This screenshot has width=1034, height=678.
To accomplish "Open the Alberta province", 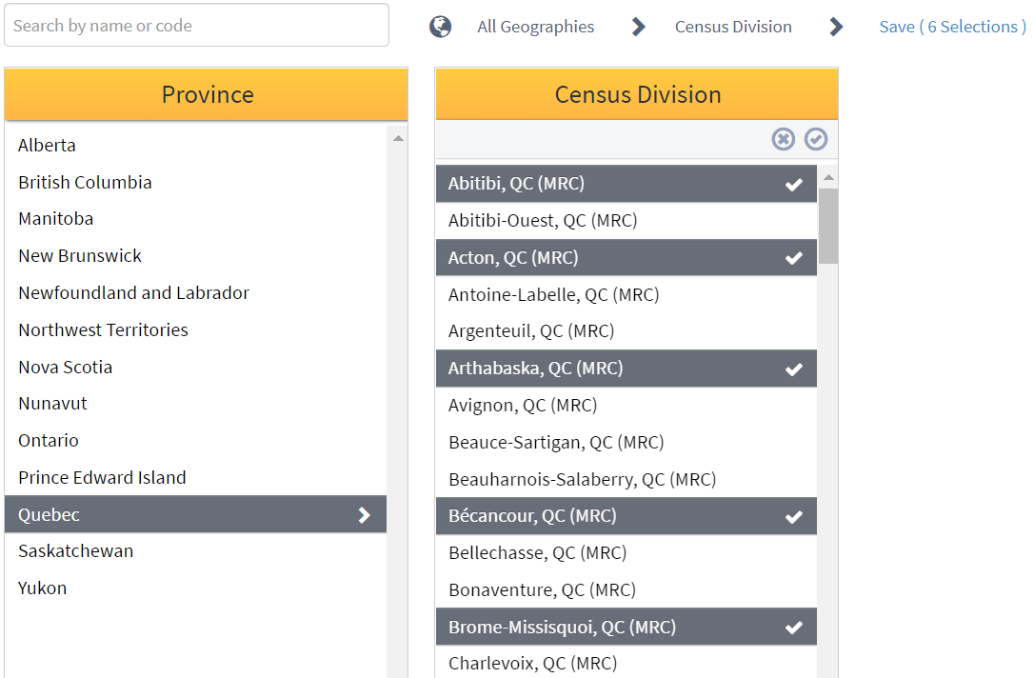I will 195,145.
